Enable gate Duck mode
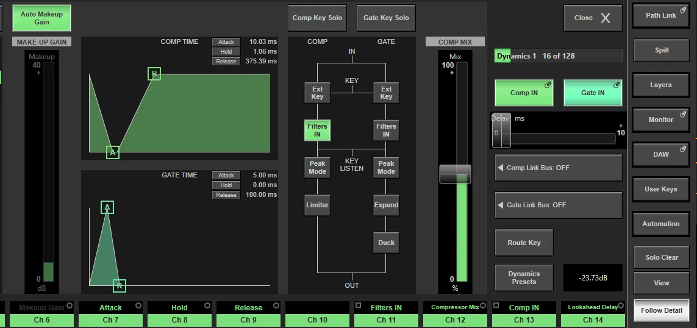 386,243
